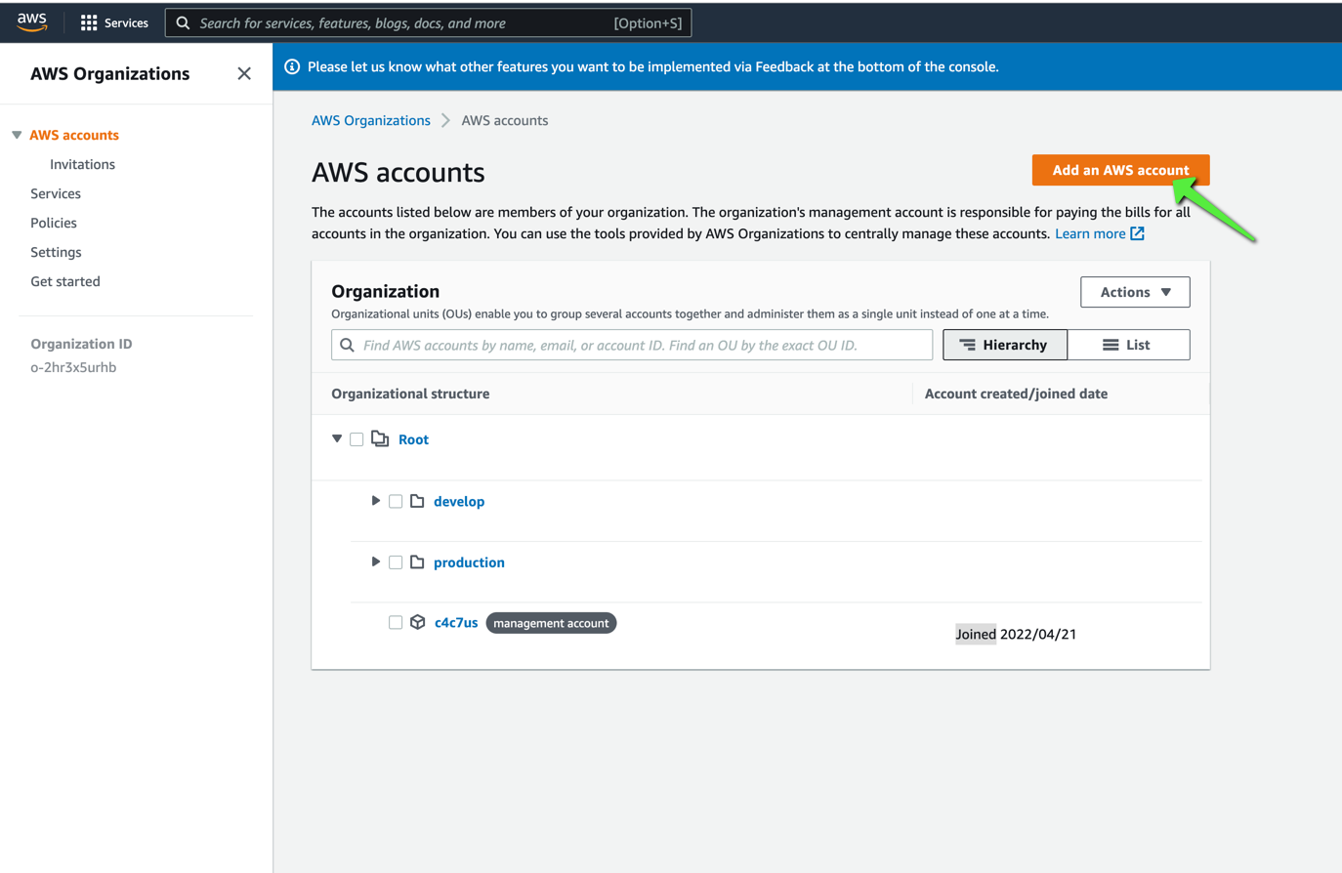The height and width of the screenshot is (873, 1342).
Task: Click the AWS accounts page heading
Action: click(x=398, y=172)
